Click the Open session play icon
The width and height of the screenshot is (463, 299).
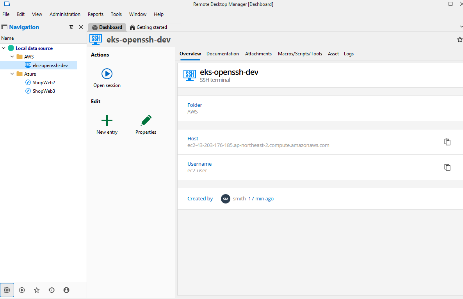click(x=107, y=74)
